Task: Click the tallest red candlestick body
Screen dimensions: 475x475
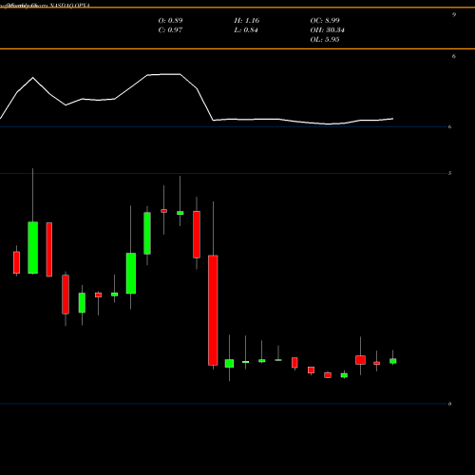Action: [213, 311]
